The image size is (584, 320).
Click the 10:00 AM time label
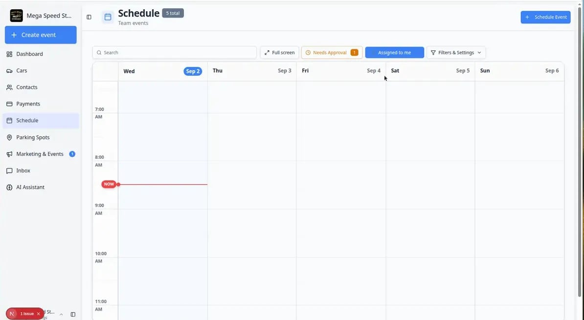point(101,257)
